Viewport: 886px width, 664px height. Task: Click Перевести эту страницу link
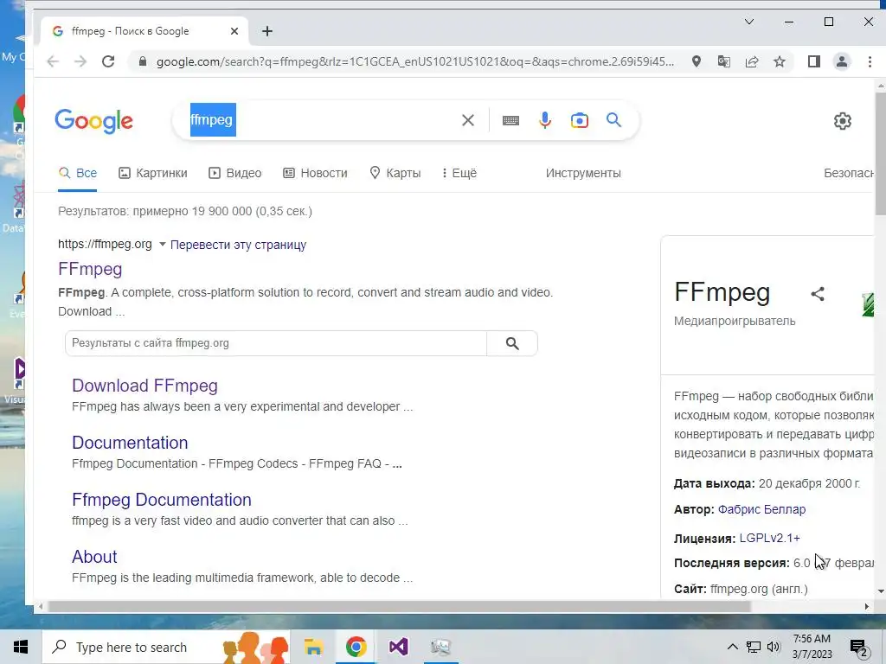[x=238, y=245]
